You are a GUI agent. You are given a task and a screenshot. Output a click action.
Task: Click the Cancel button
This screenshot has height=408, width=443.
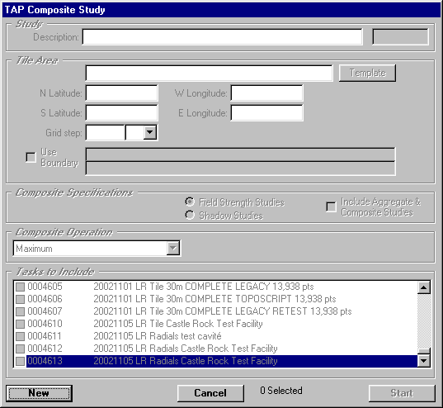point(210,393)
